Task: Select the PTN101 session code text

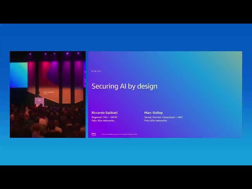Action: (x=96, y=71)
